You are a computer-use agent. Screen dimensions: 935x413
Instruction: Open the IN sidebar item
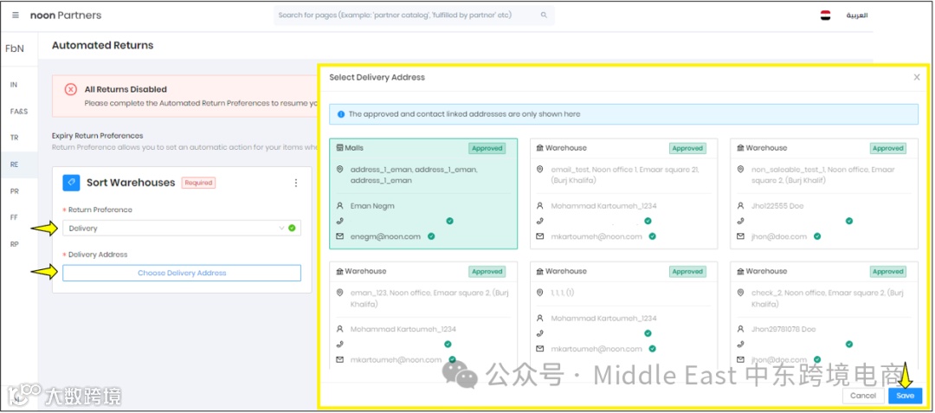point(14,85)
